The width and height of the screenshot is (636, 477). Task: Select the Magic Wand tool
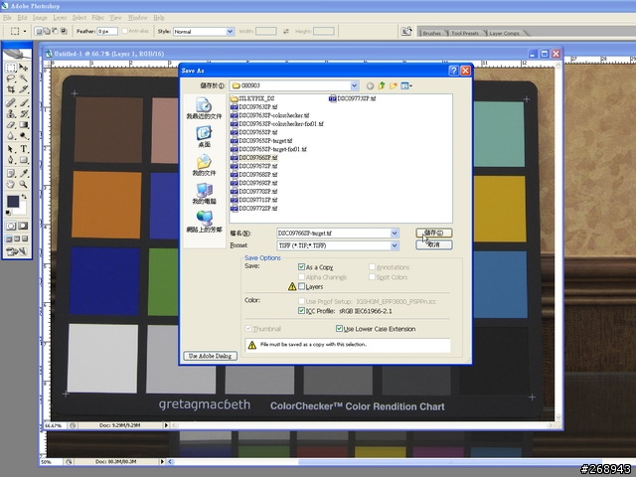[x=23, y=79]
